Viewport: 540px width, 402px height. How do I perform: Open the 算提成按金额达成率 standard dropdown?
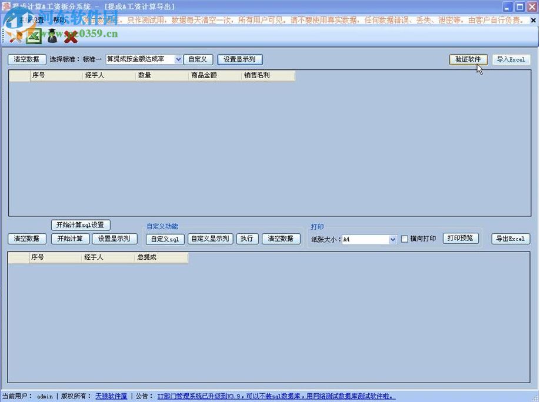coord(178,59)
